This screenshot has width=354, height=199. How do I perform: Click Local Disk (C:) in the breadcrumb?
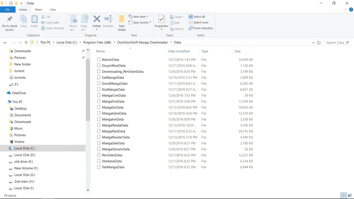pyautogui.click(x=67, y=42)
